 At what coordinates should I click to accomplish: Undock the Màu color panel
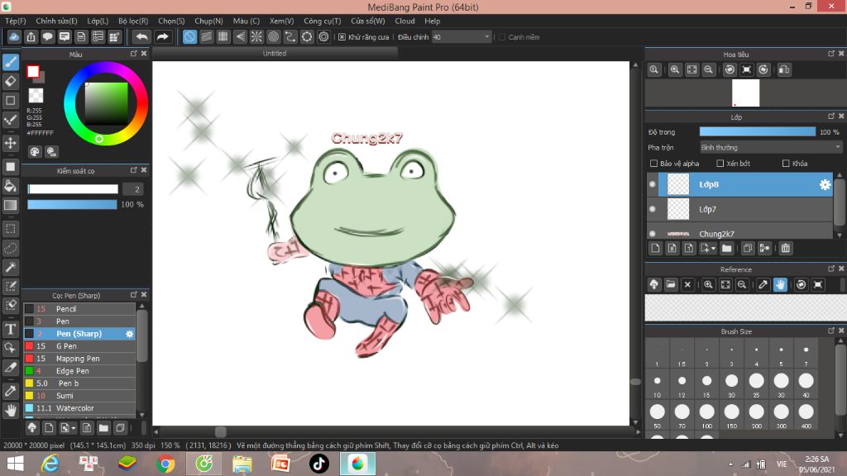pyautogui.click(x=133, y=54)
